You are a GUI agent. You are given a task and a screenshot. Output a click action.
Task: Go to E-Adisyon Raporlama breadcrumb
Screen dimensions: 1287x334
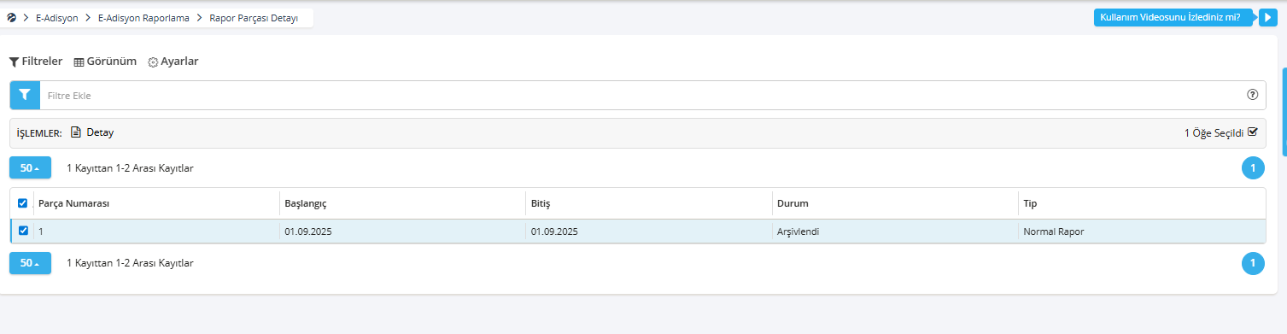[x=143, y=17]
